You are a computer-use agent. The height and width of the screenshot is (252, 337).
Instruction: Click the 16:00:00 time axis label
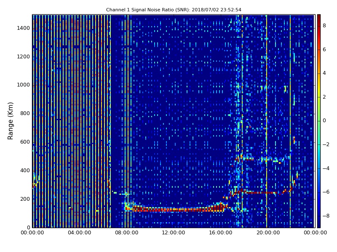(x=221, y=233)
